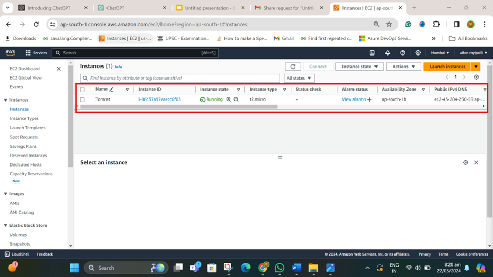Open Microsoft Teams from the taskbar
This screenshot has width=493, height=277.
point(195,268)
